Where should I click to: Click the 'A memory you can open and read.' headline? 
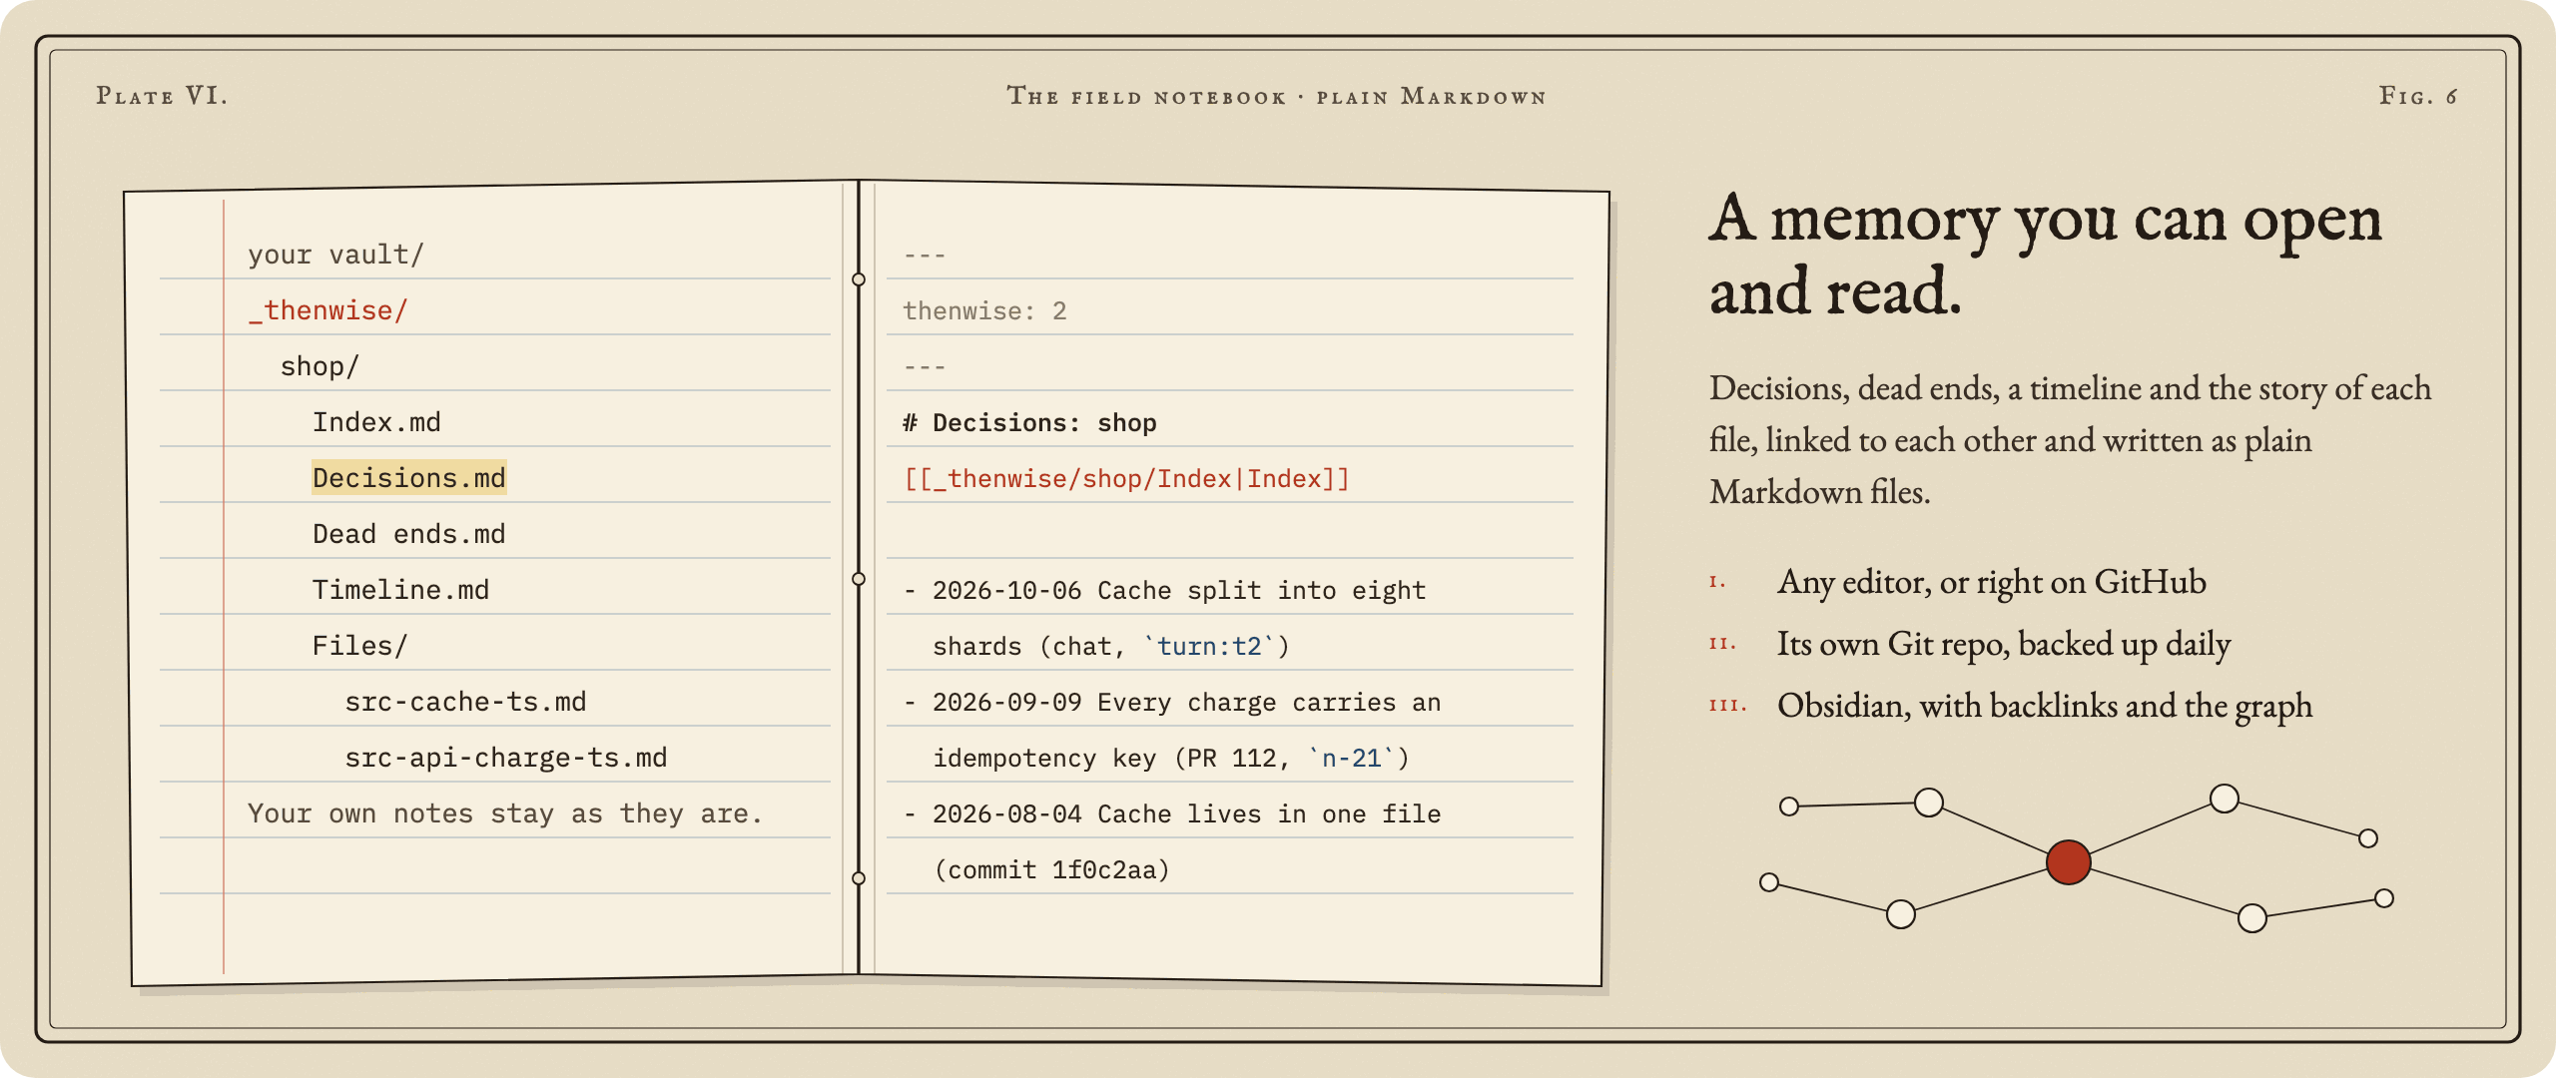click(x=2045, y=255)
